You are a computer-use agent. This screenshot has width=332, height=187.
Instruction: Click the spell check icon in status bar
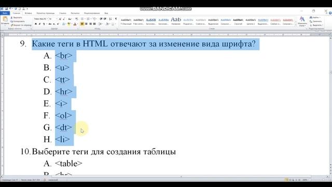tap(45, 180)
